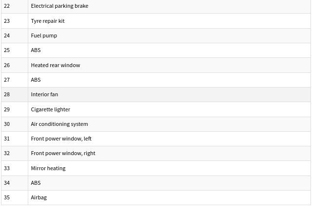
Task: Select the Cigarette lighter entry
Action: 50,109
